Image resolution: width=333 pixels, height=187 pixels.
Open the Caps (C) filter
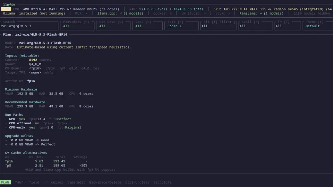click(x=147, y=26)
